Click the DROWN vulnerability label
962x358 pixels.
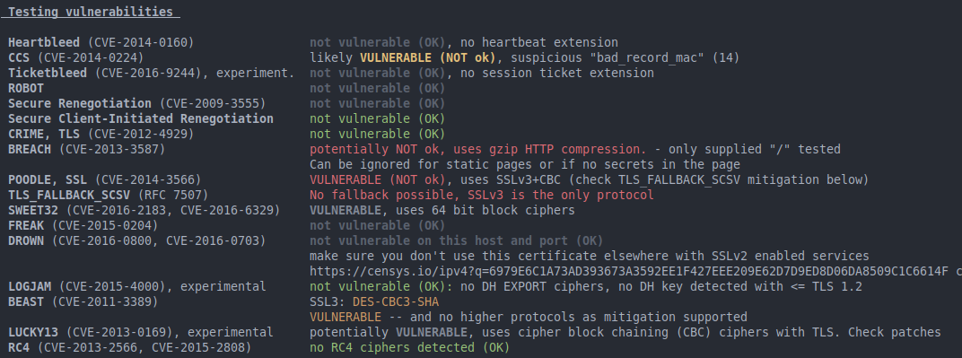coord(26,241)
